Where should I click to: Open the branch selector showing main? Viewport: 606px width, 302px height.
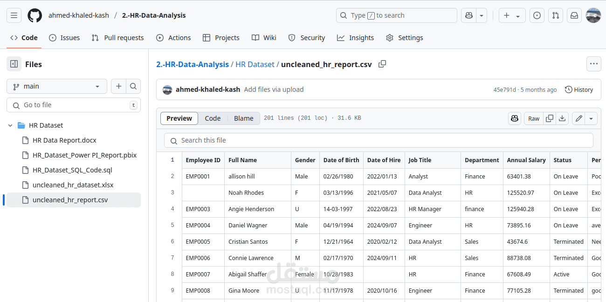pos(56,86)
